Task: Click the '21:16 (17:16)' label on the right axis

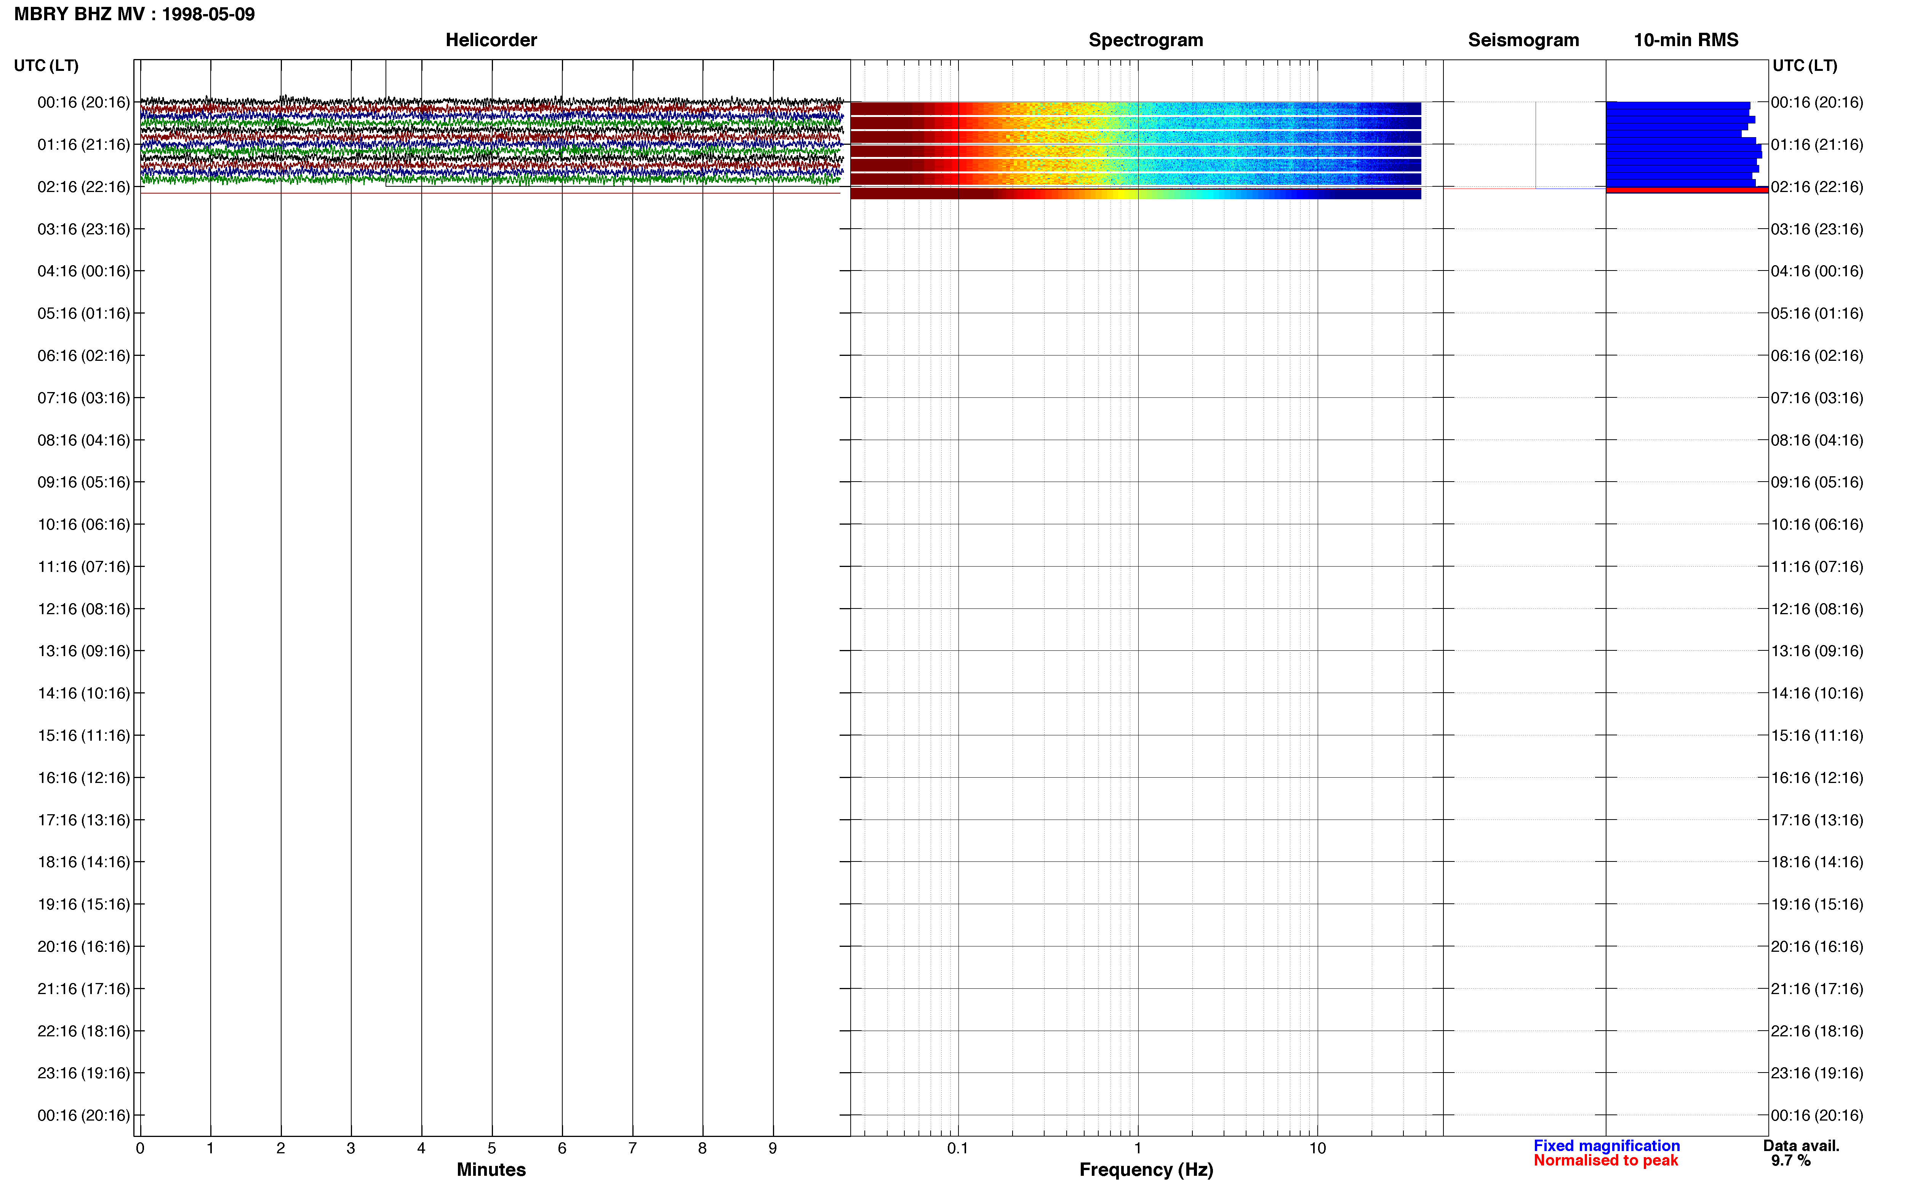Action: click(1817, 988)
